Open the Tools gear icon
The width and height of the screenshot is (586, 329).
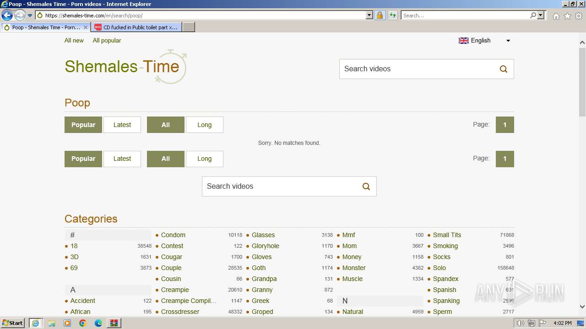pyautogui.click(x=579, y=16)
